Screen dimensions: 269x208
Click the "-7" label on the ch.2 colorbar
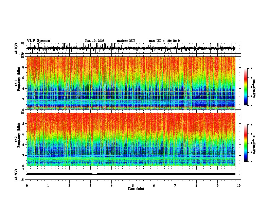click(251, 161)
